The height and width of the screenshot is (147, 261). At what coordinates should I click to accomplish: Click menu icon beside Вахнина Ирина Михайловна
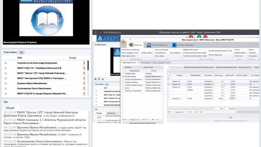tap(6, 83)
